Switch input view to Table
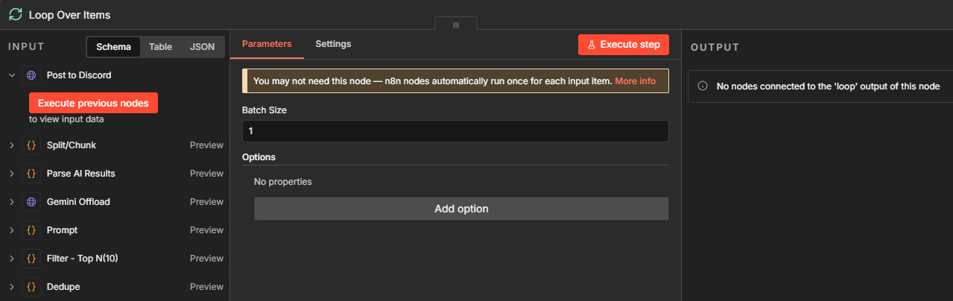This screenshot has width=953, height=301. coord(160,47)
